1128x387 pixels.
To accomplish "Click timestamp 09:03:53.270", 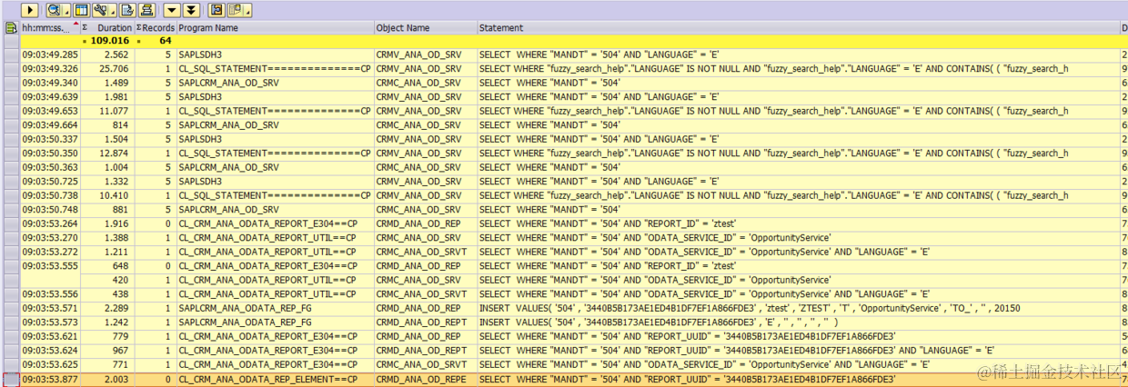I will (x=50, y=238).
